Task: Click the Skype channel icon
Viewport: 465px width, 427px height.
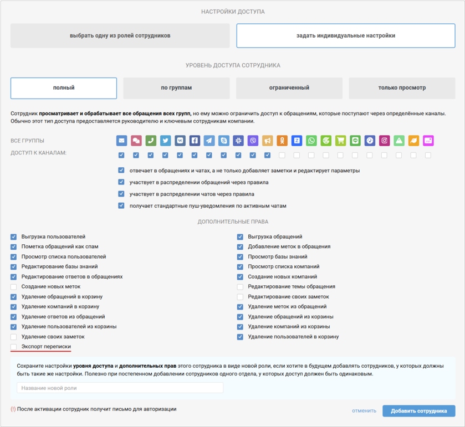Action: [x=223, y=141]
